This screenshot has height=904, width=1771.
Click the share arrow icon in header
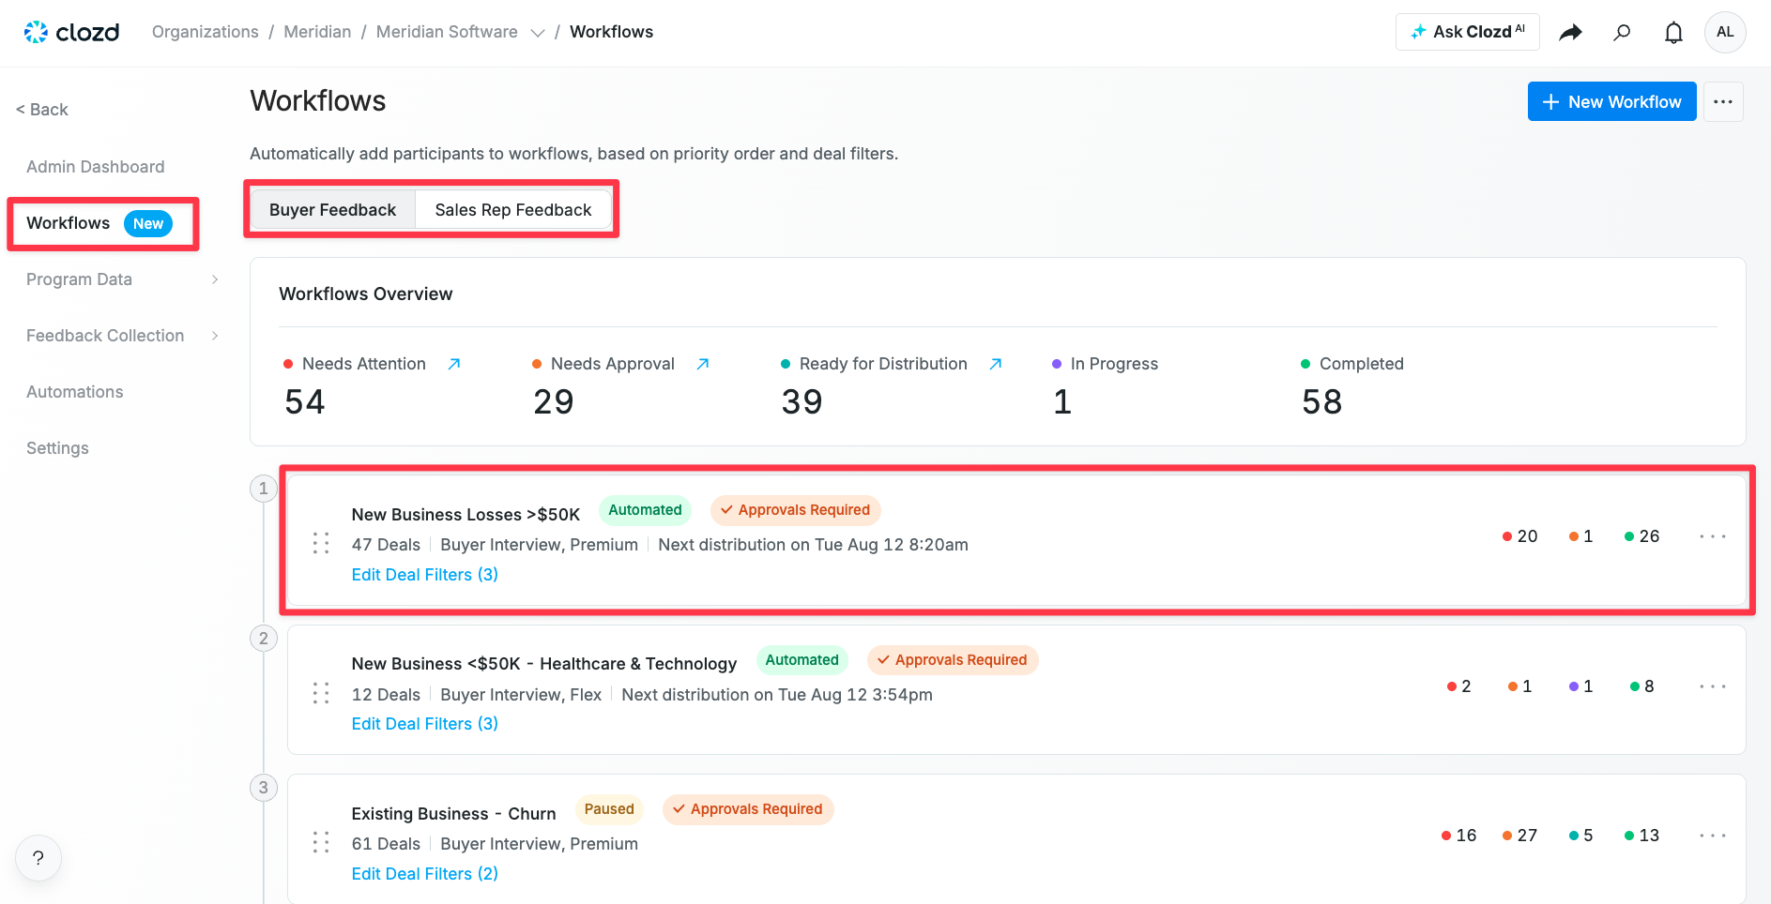tap(1570, 33)
